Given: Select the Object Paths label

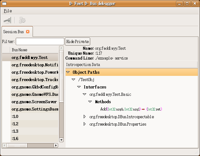Looking at the screenshot, I should click(x=86, y=72).
